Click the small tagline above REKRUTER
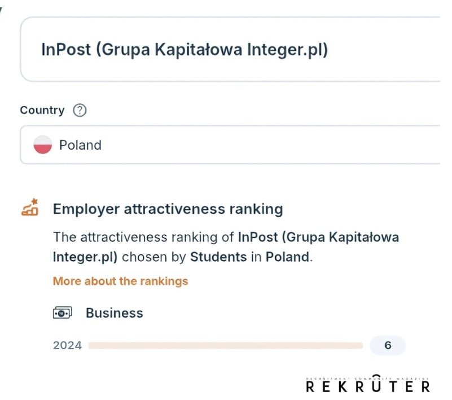 pyautogui.click(x=367, y=378)
